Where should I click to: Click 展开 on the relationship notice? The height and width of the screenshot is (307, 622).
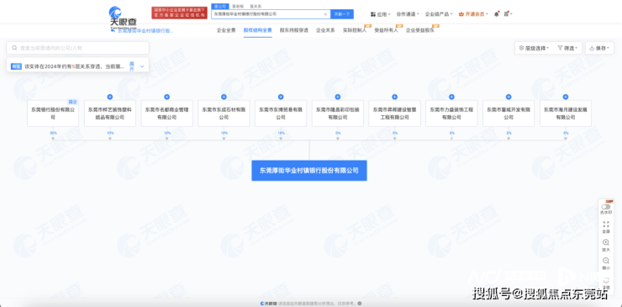[x=132, y=66]
